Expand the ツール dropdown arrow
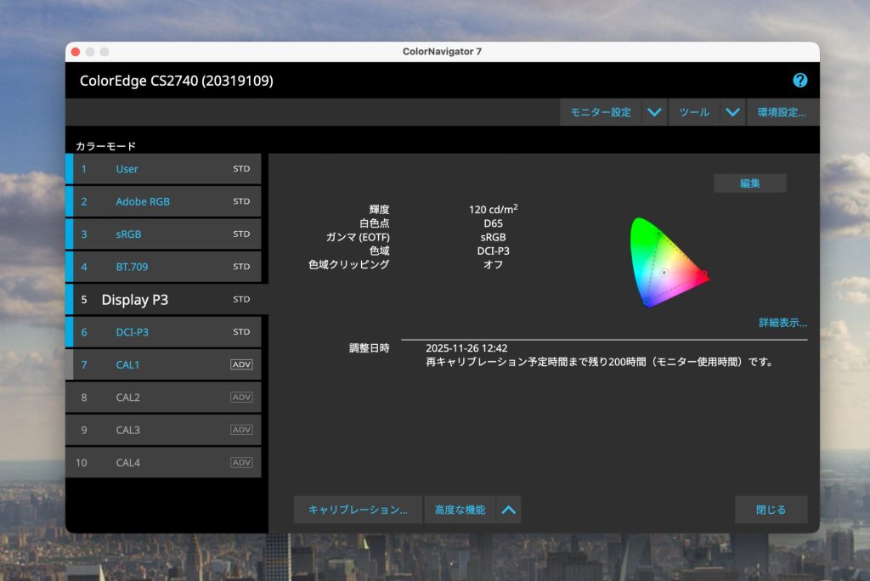Viewport: 870px width, 581px height. pyautogui.click(x=732, y=112)
